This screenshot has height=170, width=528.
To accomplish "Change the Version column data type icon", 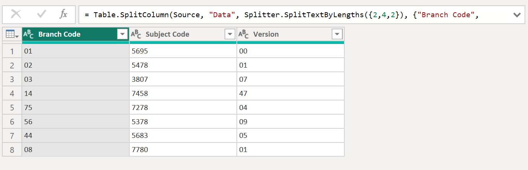I will tap(244, 34).
